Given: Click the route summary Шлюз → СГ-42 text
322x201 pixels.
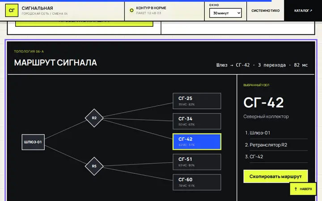Looking at the screenshot, I should tap(262, 65).
